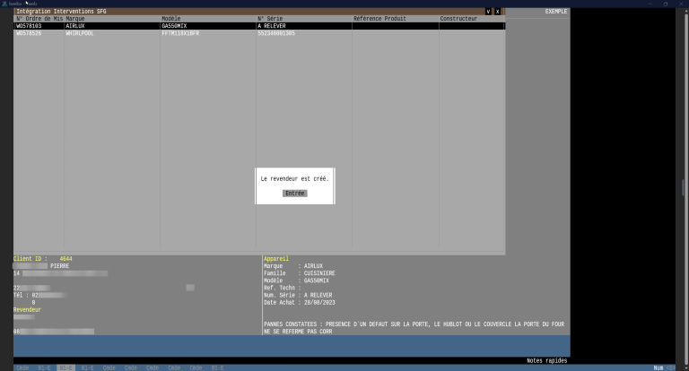Click the Entrée button in the dialog
This screenshot has height=371, width=689.
[x=294, y=193]
